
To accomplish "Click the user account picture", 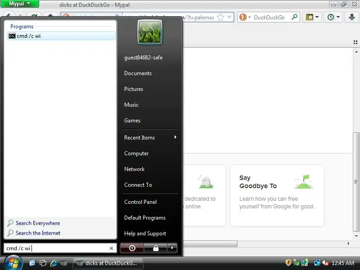I will 150,32.
